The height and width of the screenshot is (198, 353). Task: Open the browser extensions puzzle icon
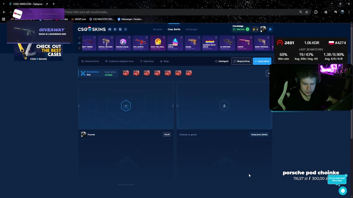316,12
